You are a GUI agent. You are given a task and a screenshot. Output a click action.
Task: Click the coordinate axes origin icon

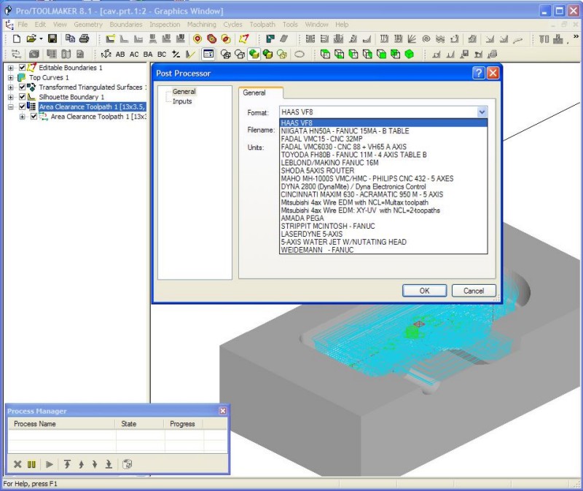point(106,54)
